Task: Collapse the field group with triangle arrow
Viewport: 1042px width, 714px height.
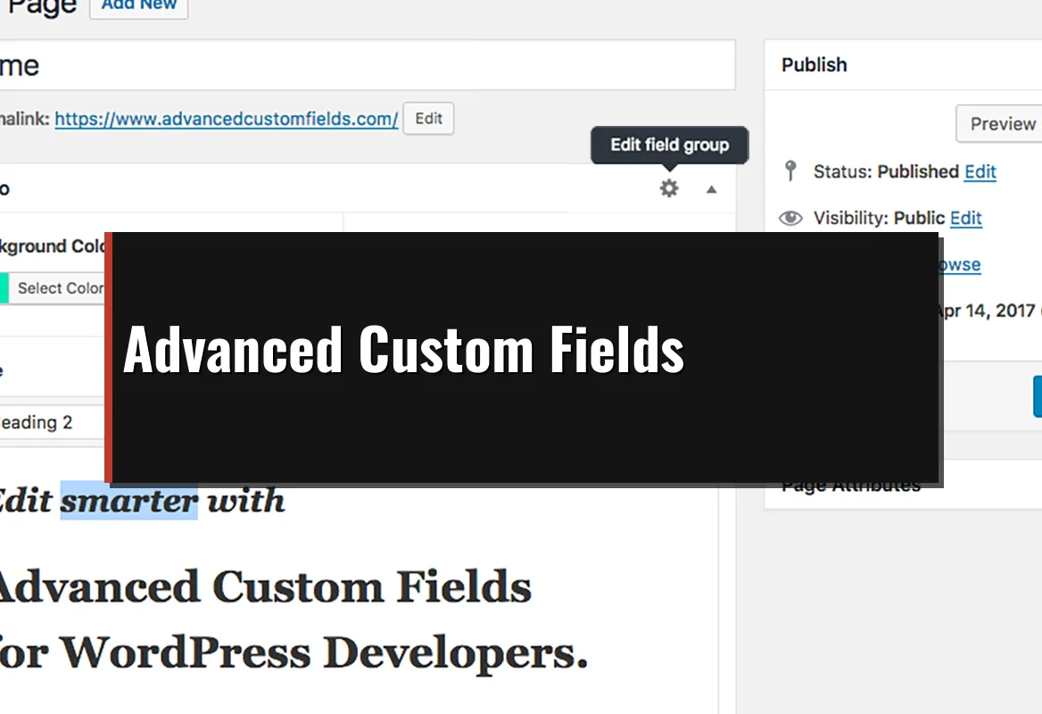Action: (711, 189)
